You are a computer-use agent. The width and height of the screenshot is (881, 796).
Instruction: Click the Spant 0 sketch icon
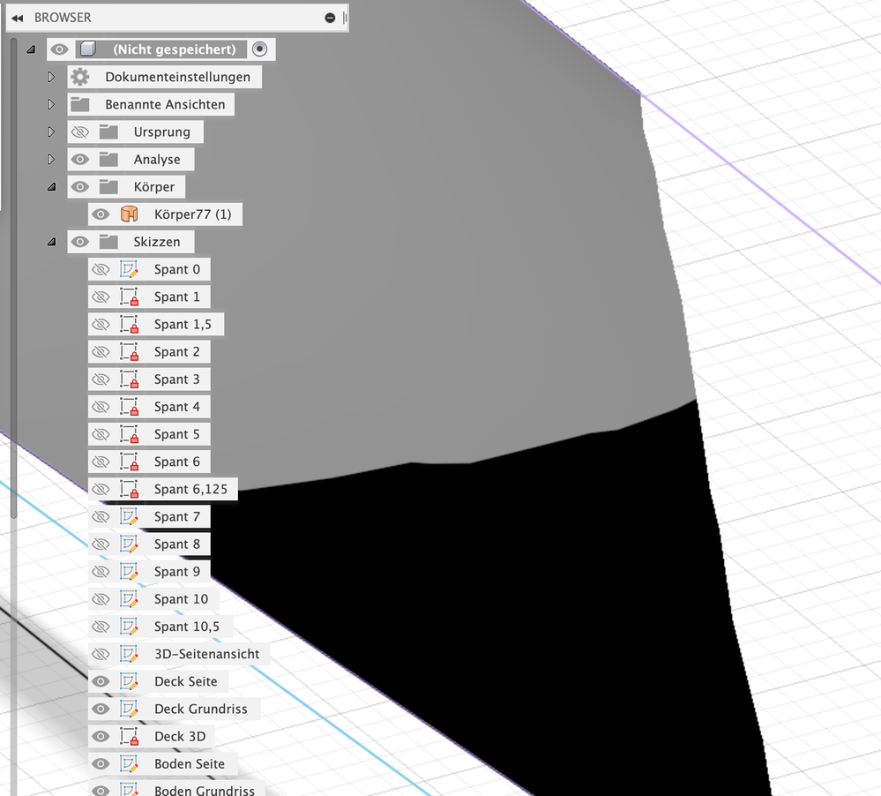pos(130,269)
